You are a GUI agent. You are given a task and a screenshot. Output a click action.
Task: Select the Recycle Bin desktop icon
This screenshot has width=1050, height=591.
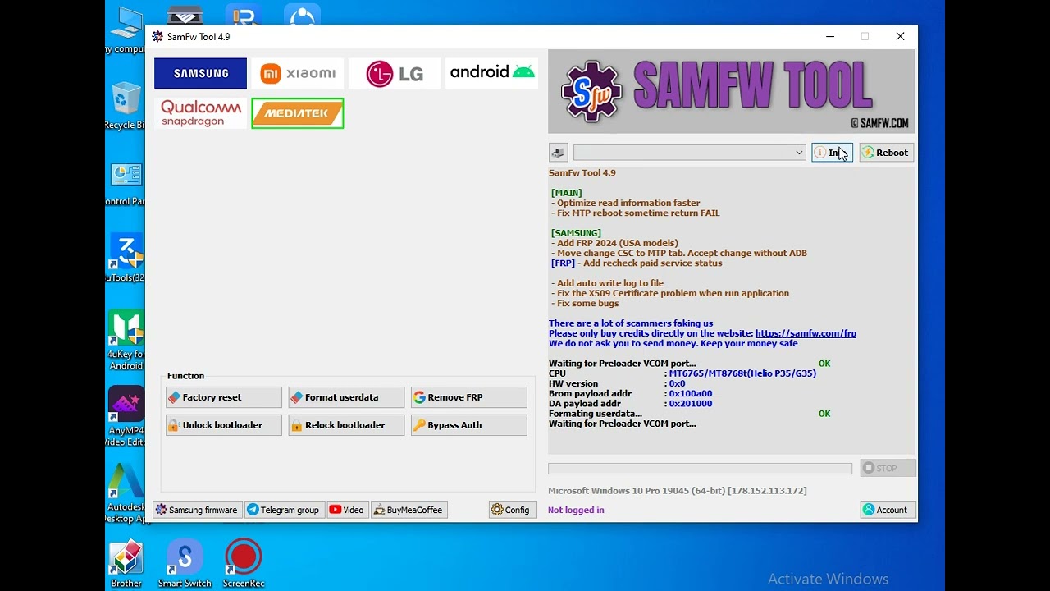tap(126, 105)
